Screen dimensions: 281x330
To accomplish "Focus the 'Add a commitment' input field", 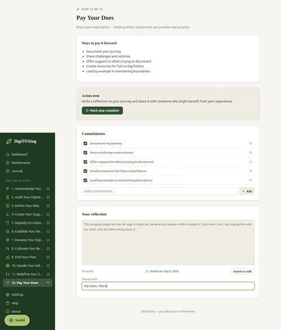I will (x=160, y=191).
